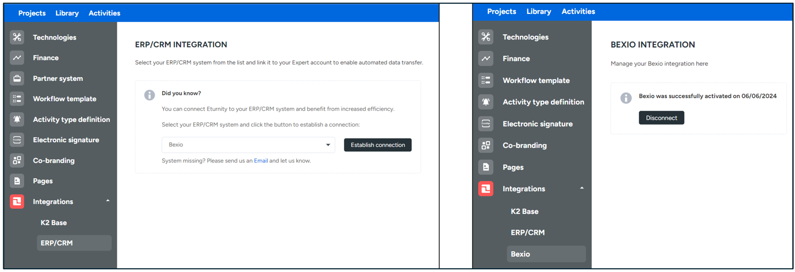Screen dimensions: 795x272
Task: Select Bexio sub-item under Integrations sidebar
Action: 520,254
